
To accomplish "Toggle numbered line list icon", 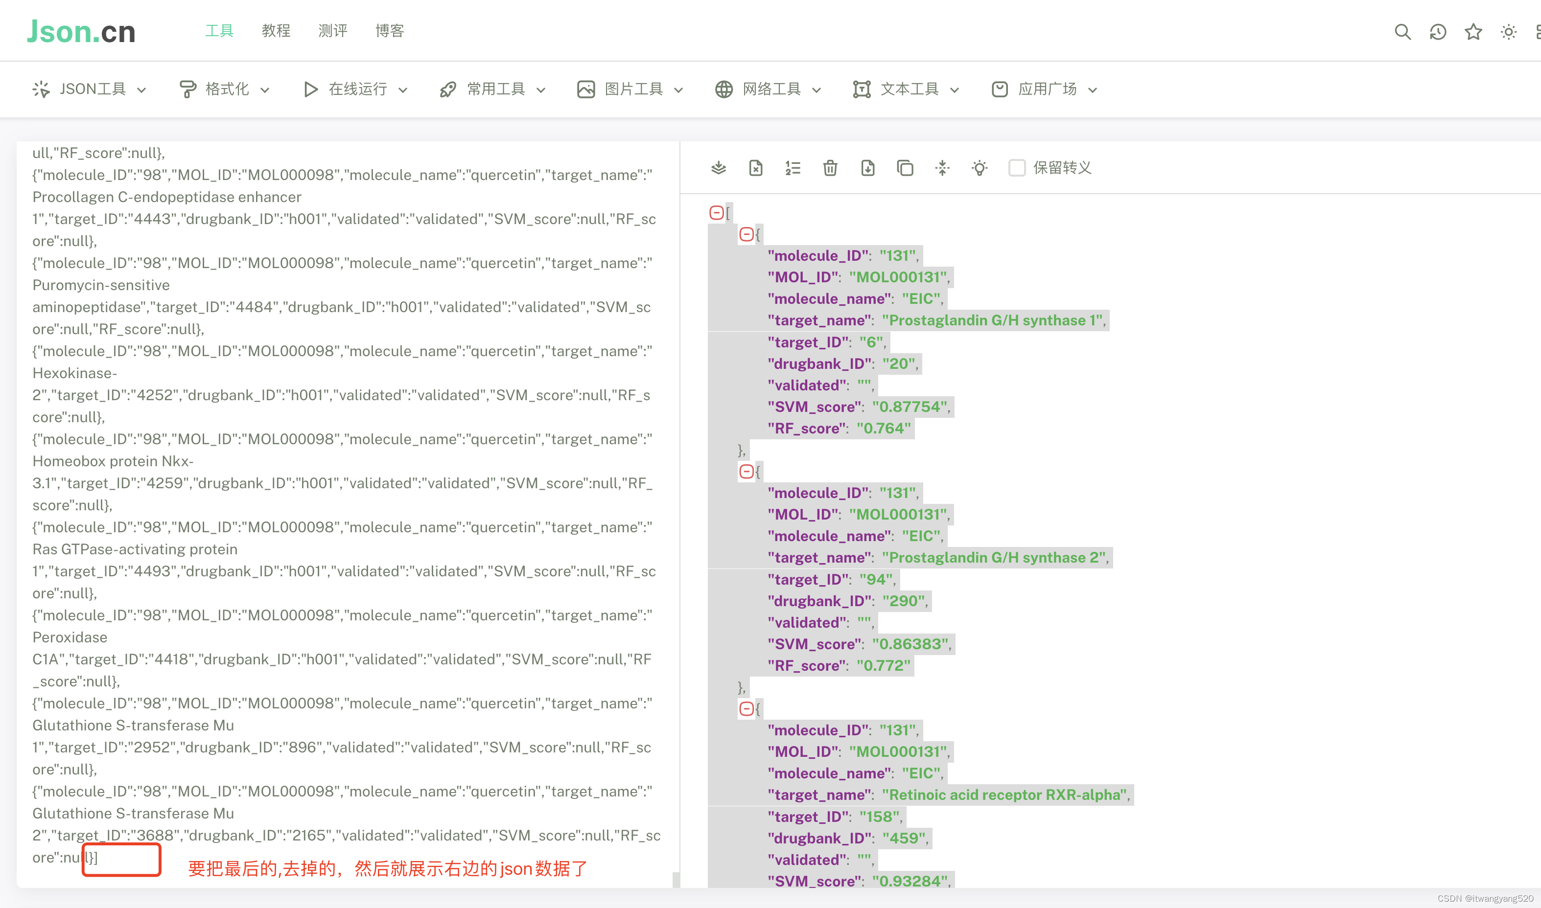I will pyautogui.click(x=793, y=168).
